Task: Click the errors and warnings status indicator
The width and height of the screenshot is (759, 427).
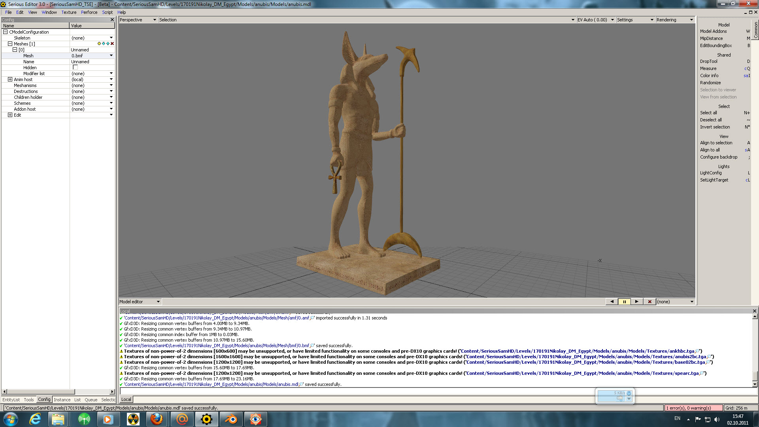Action: pos(693,408)
